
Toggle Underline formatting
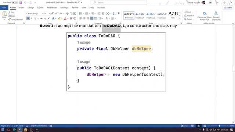[x=35, y=18]
